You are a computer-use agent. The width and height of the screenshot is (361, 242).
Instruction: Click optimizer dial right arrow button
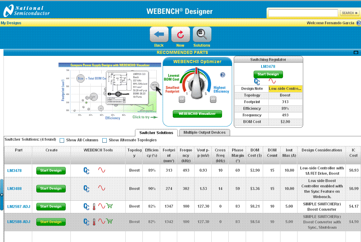(x=213, y=99)
